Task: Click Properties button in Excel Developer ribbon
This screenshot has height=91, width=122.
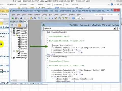Action: [47, 8]
